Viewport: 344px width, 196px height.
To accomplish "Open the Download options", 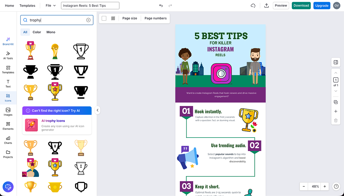I will [x=301, y=5].
